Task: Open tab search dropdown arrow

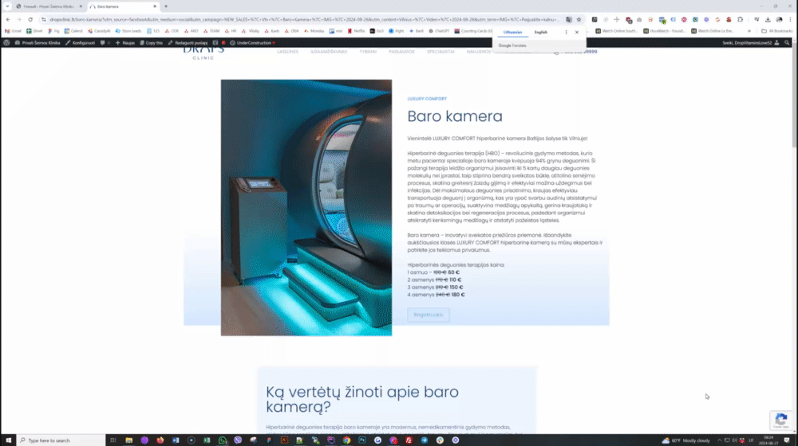Action: [7, 6]
